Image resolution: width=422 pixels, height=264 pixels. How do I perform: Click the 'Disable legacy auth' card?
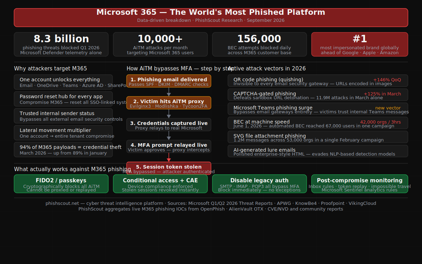[x=260, y=184]
